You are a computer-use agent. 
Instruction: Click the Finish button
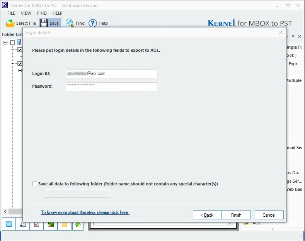click(x=236, y=215)
